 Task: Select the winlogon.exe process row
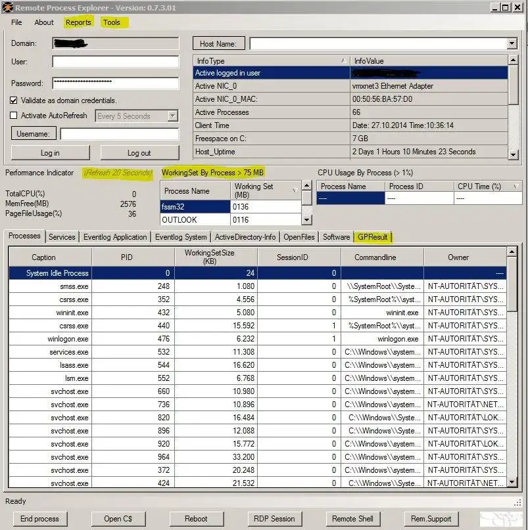pyautogui.click(x=258, y=339)
